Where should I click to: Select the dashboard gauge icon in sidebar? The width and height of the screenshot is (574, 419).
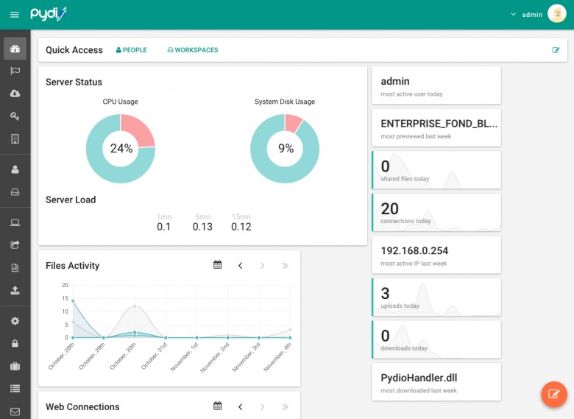(15, 49)
